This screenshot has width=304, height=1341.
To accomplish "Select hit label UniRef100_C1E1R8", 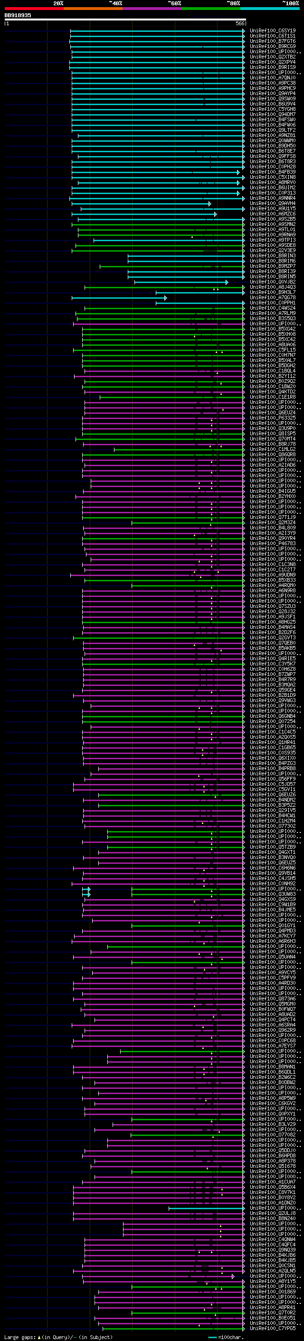I will tap(273, 397).
